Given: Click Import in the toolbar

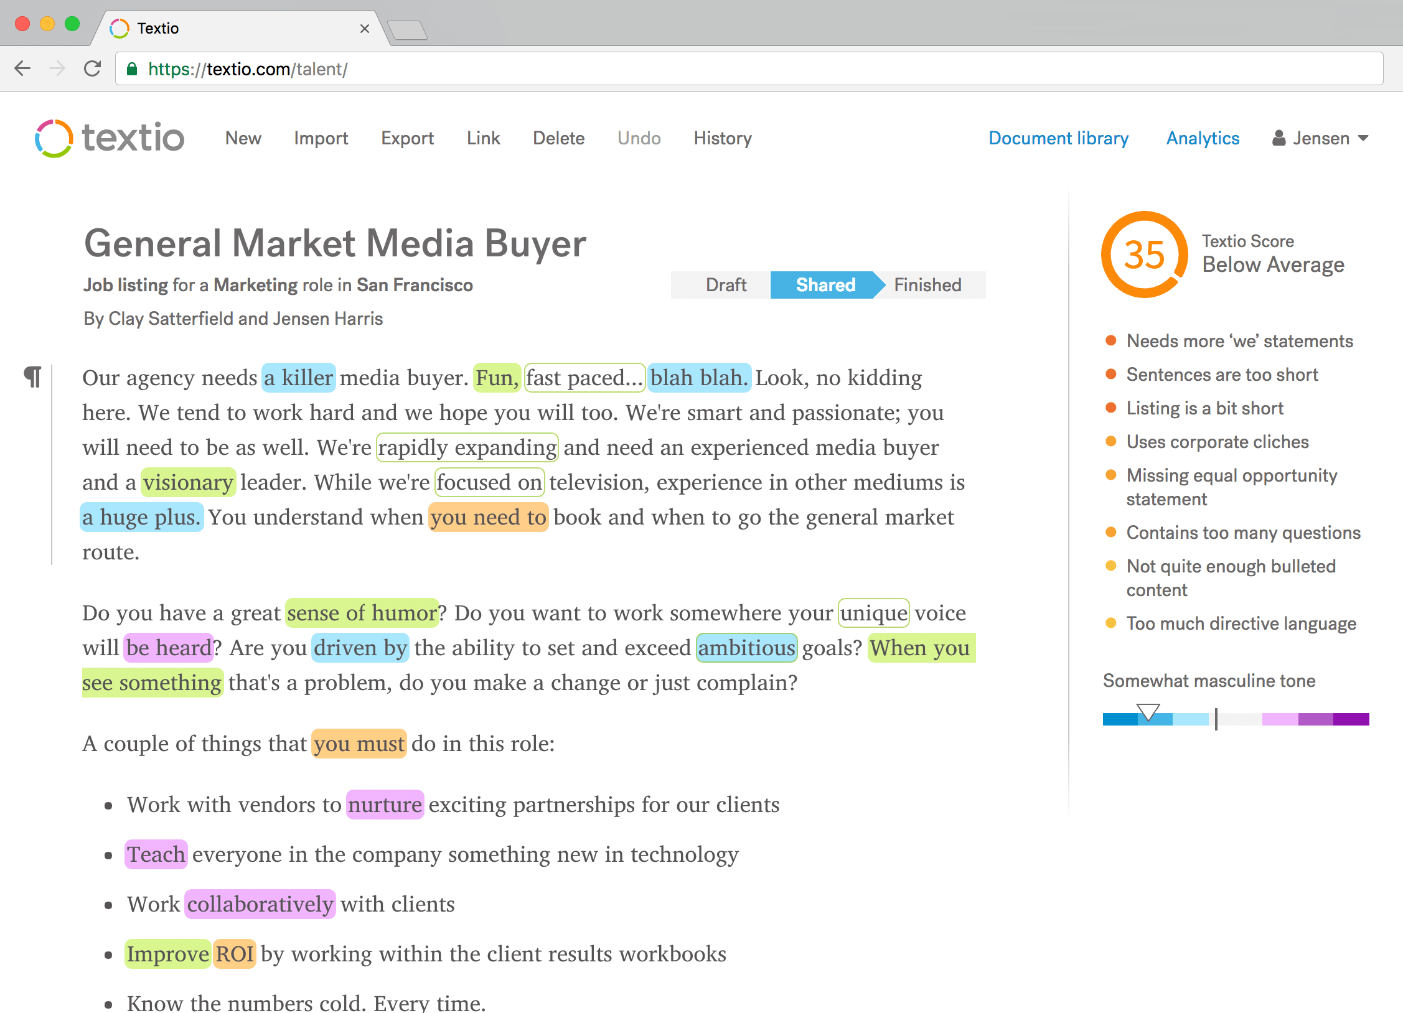Looking at the screenshot, I should (321, 138).
